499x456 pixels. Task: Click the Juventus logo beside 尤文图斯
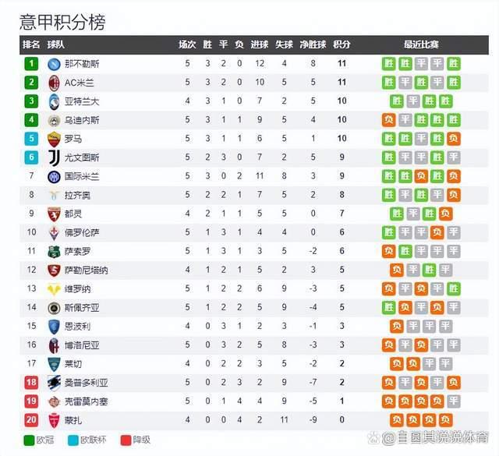[x=54, y=157]
